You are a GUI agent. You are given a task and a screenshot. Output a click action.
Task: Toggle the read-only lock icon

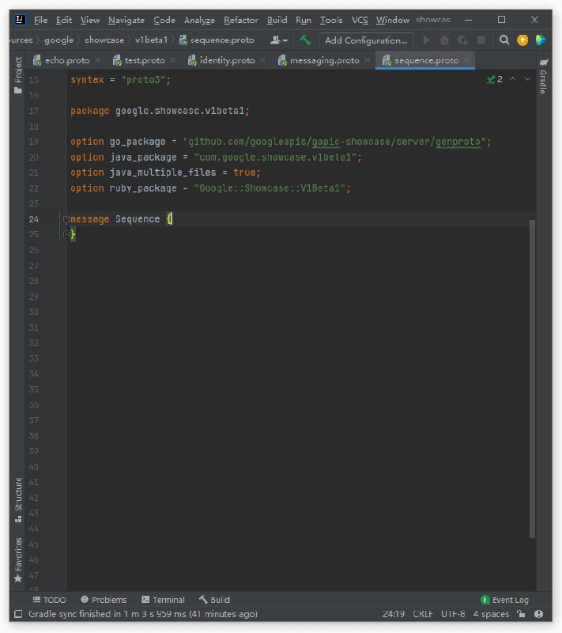[x=521, y=614]
